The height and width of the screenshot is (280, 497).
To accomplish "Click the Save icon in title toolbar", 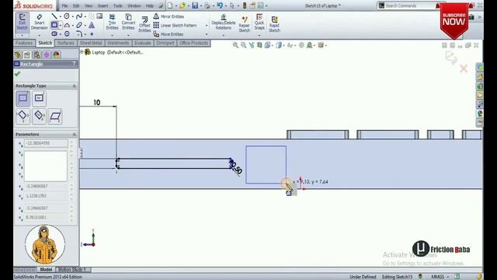I will [195, 5].
